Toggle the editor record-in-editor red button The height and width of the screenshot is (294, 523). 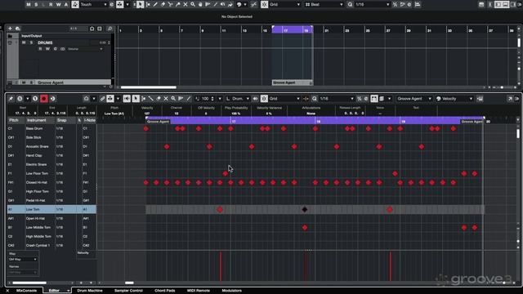point(43,99)
